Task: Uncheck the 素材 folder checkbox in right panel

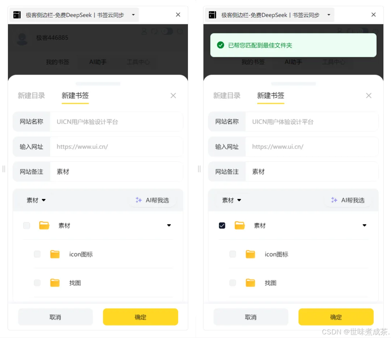Action: point(222,225)
